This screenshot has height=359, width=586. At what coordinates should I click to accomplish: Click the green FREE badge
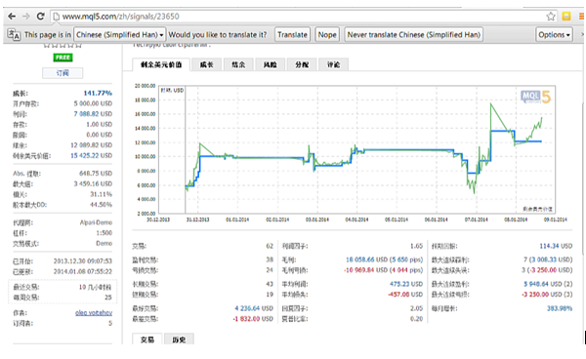[x=63, y=58]
